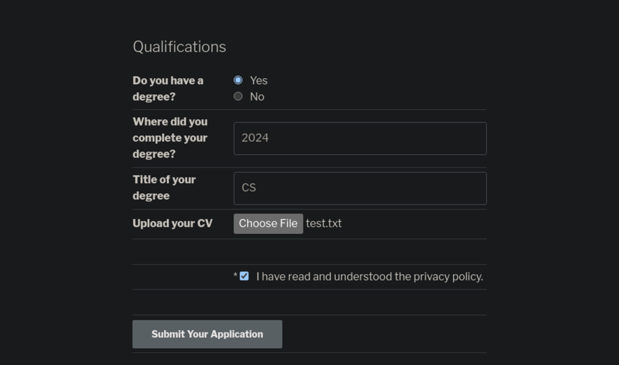Image resolution: width=619 pixels, height=365 pixels.
Task: Click the "Do you have a degree?" label
Action: [168, 89]
